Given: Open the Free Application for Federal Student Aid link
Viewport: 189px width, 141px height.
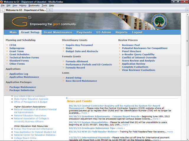Looking at the screenshot, I should [35, 132].
